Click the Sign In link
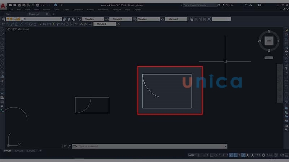The height and width of the screenshot is (162, 289). [x=229, y=5]
